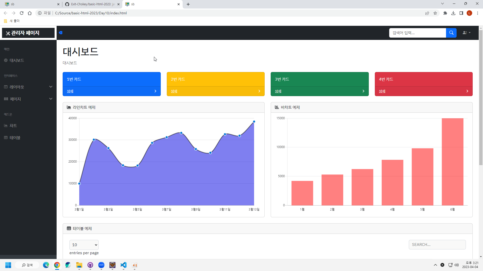Focus the table SEARCH input field
The image size is (483, 271).
[x=437, y=245]
